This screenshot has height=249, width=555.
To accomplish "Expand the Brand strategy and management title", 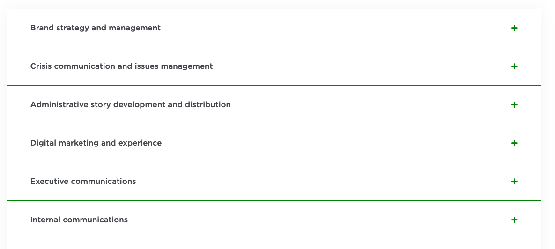I will pos(96,28).
